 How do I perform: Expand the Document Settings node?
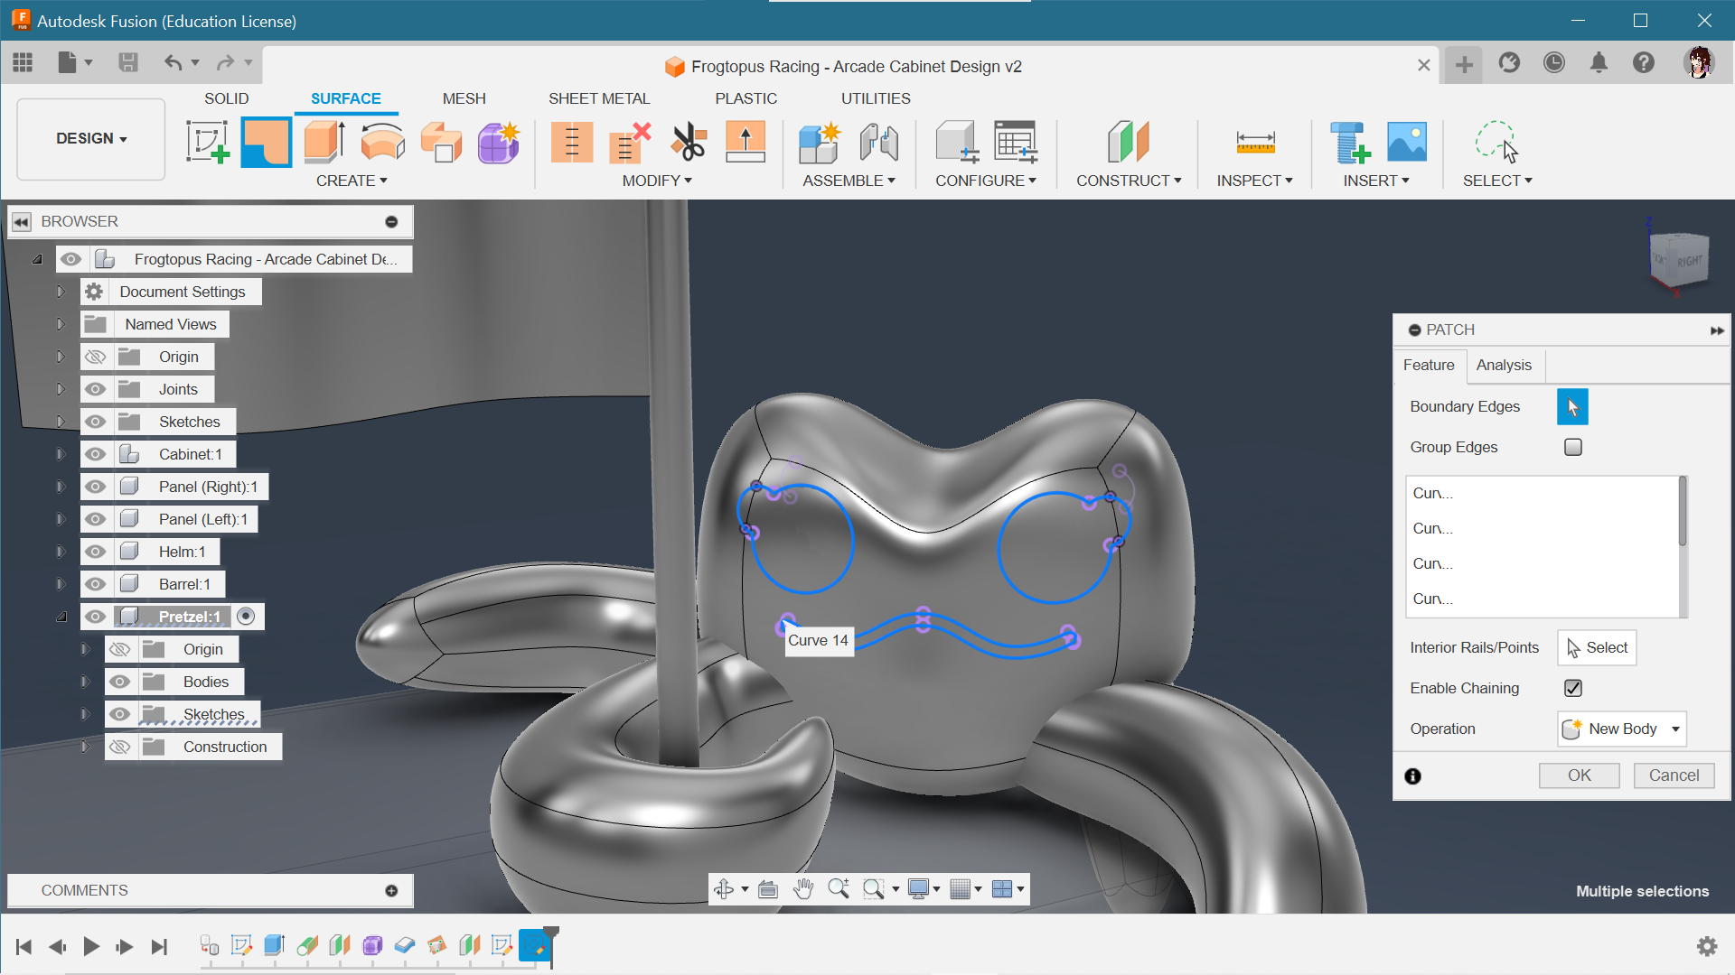tap(61, 292)
